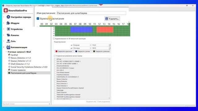Image resolution: width=198 pixels, height=111 pixels.
Task: Expand the Каналы tree node arrow
Action: tap(4, 35)
